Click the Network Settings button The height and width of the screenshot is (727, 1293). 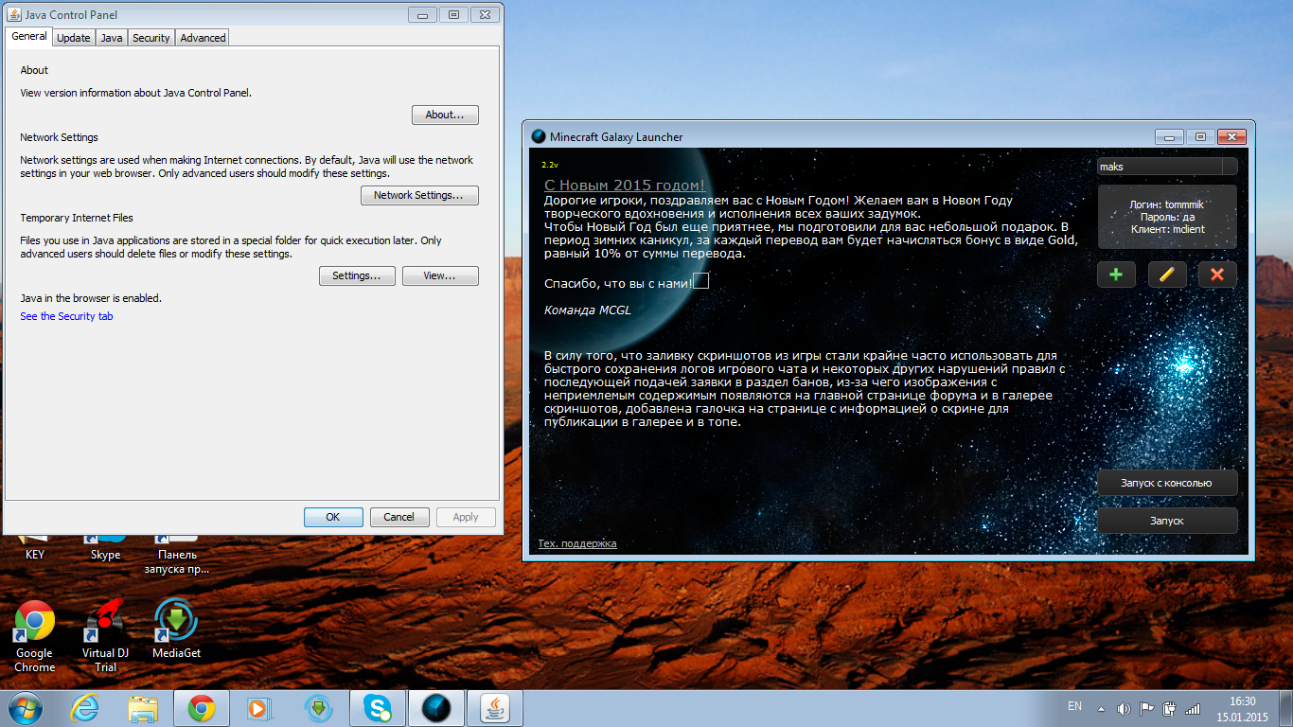(419, 196)
